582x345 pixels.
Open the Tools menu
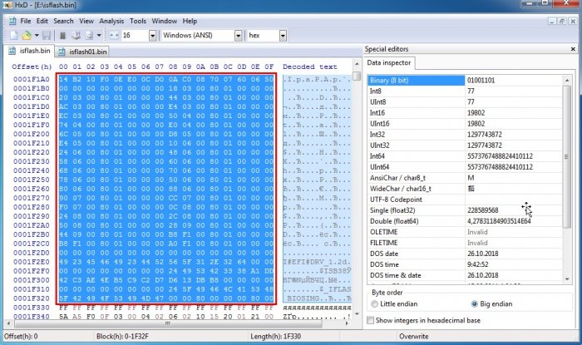[x=138, y=21]
